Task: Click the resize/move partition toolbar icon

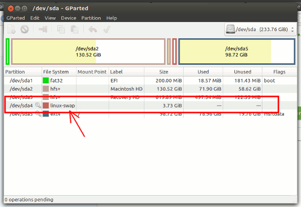Action: (x=43, y=30)
